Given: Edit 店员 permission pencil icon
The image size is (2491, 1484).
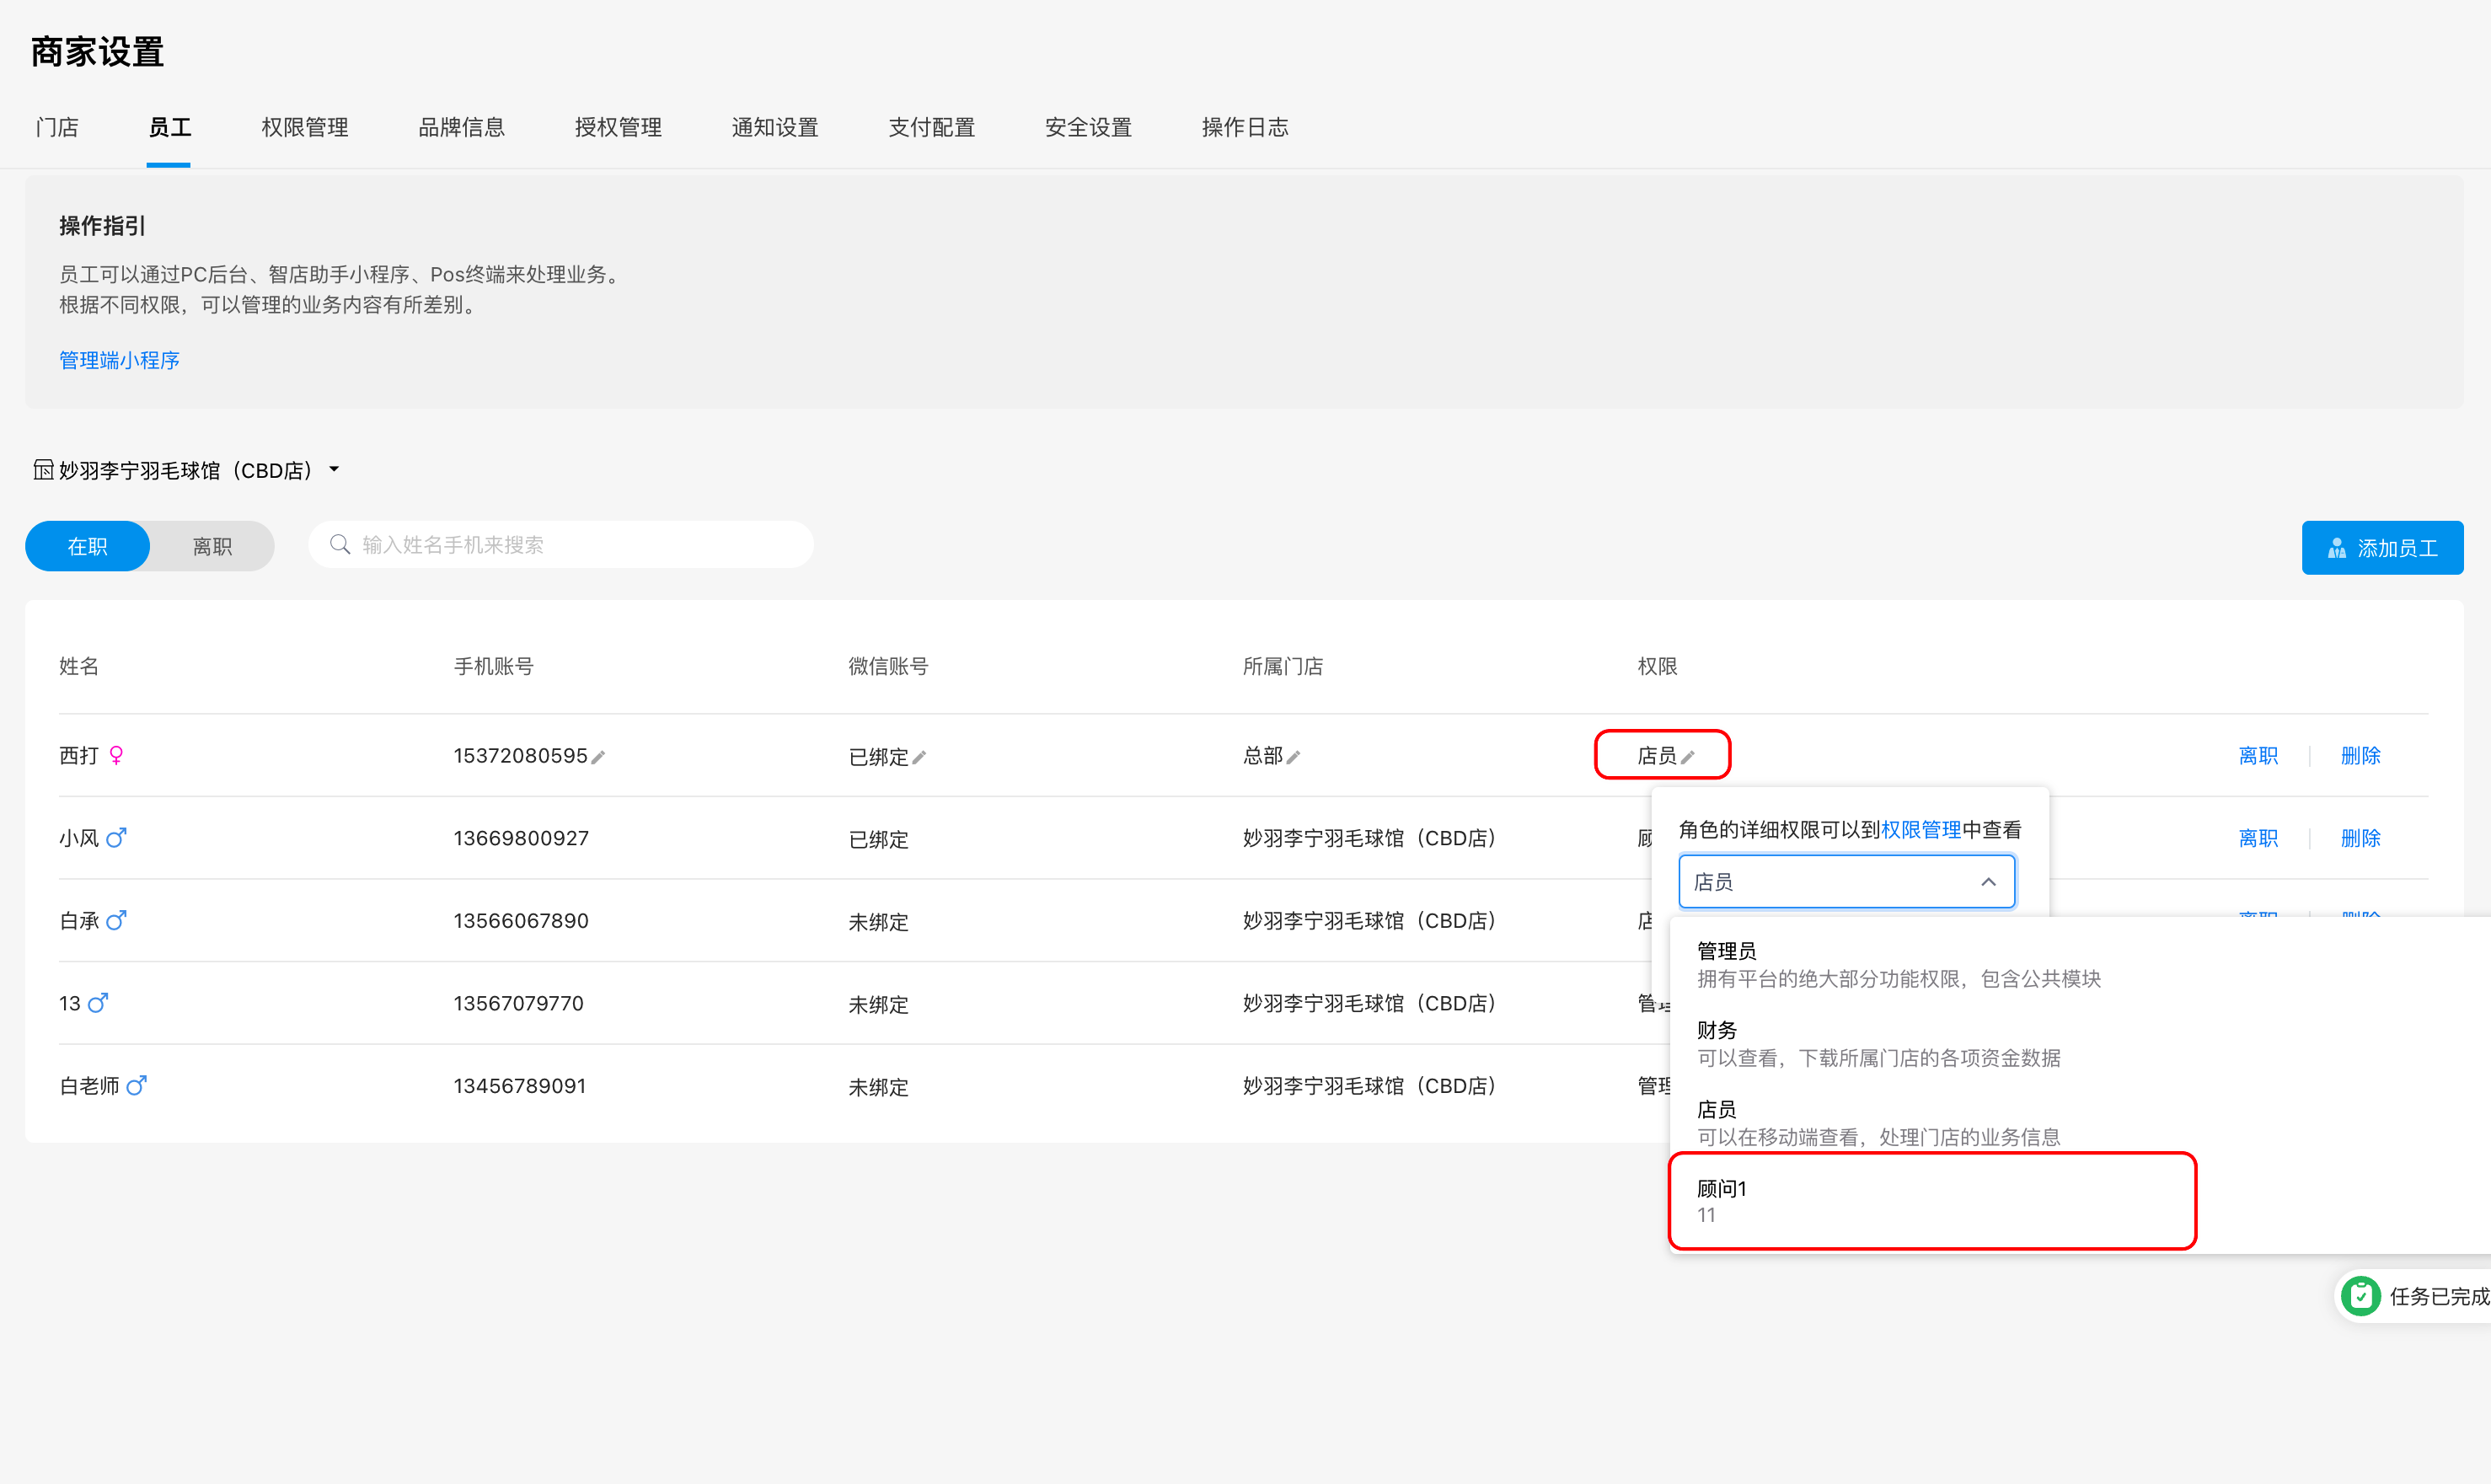Looking at the screenshot, I should [x=1688, y=757].
